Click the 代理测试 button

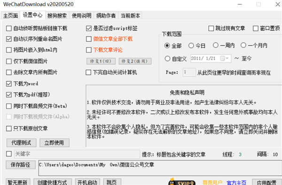pyautogui.click(x=22, y=143)
